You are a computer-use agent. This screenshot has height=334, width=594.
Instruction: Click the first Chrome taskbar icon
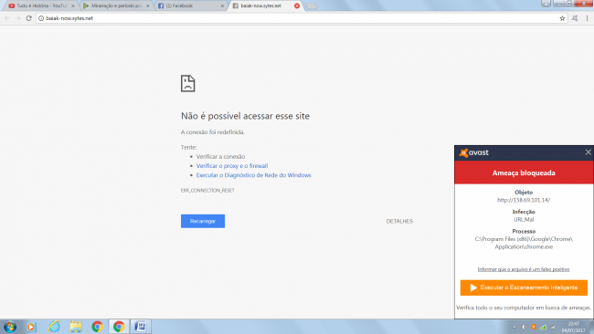(98, 327)
